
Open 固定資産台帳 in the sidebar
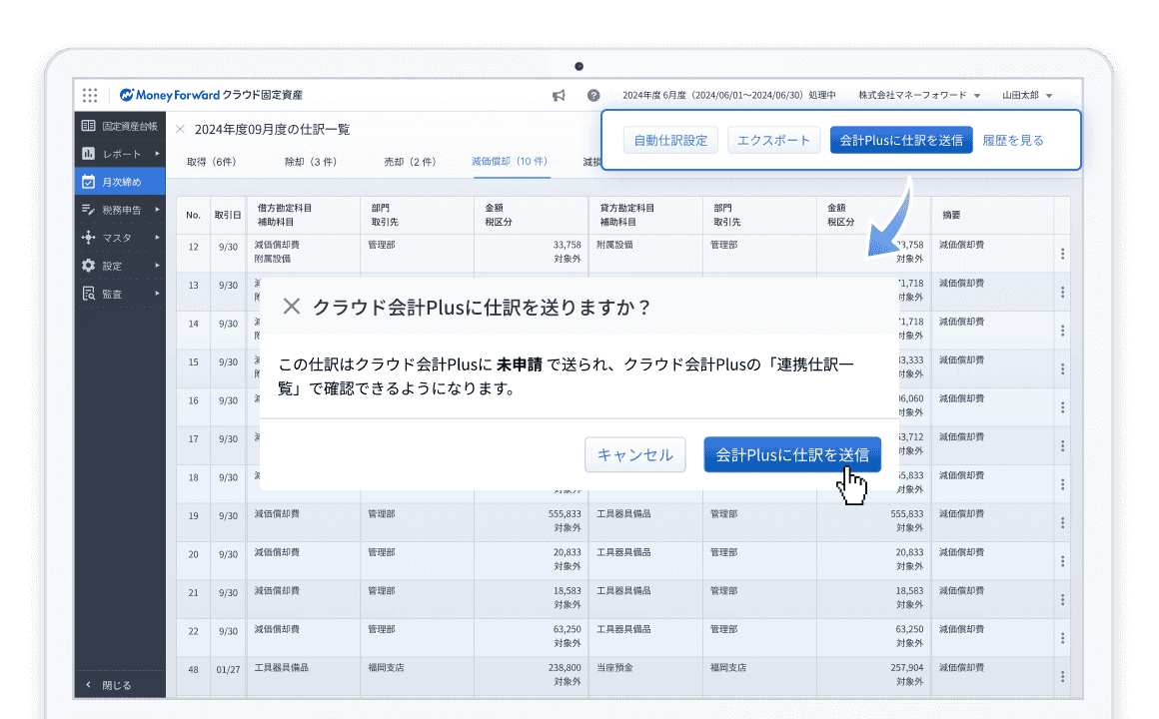click(x=120, y=126)
